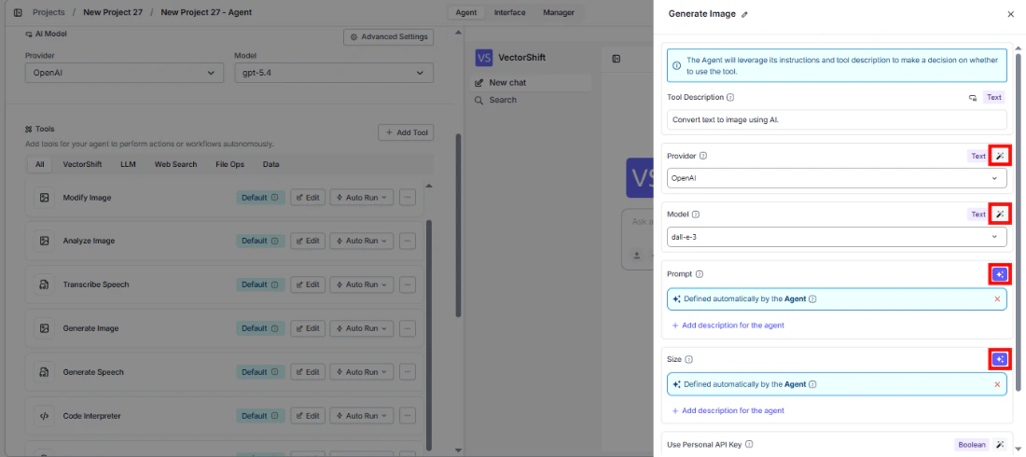Image resolution: width=1026 pixels, height=457 pixels.
Task: Open the Provider dropdown showing OpenAI in panel
Action: click(x=837, y=178)
